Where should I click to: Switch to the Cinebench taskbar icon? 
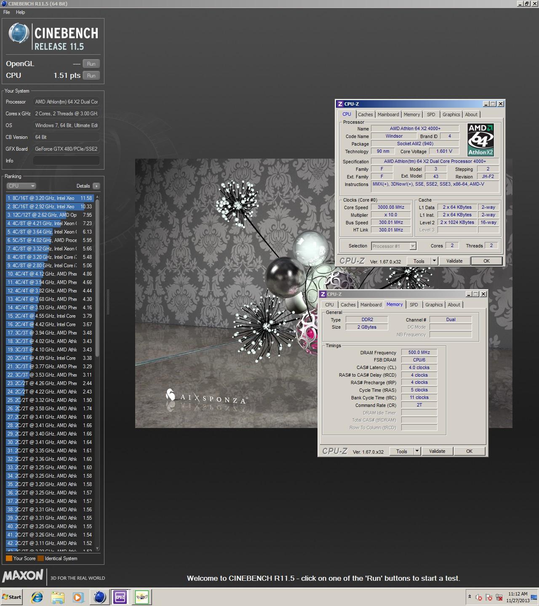click(100, 597)
